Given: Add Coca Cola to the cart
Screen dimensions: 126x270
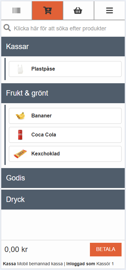Looking at the screenshot, I should click(65, 135).
